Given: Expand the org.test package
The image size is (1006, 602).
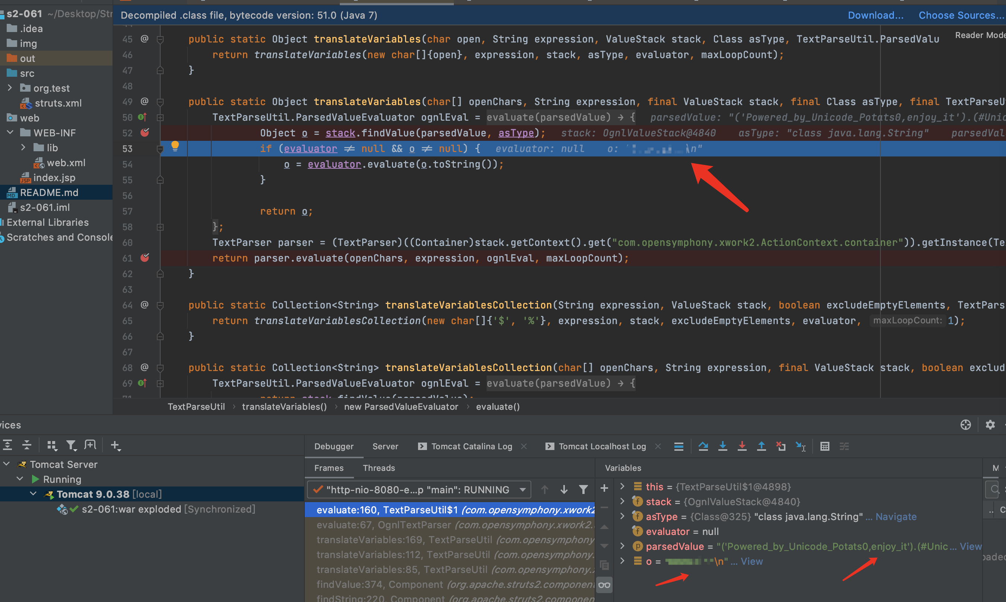Looking at the screenshot, I should tap(10, 88).
